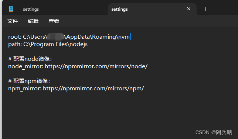The image size is (238, 139).
Task: Click the blurred username in root path
Action: click(x=55, y=37)
